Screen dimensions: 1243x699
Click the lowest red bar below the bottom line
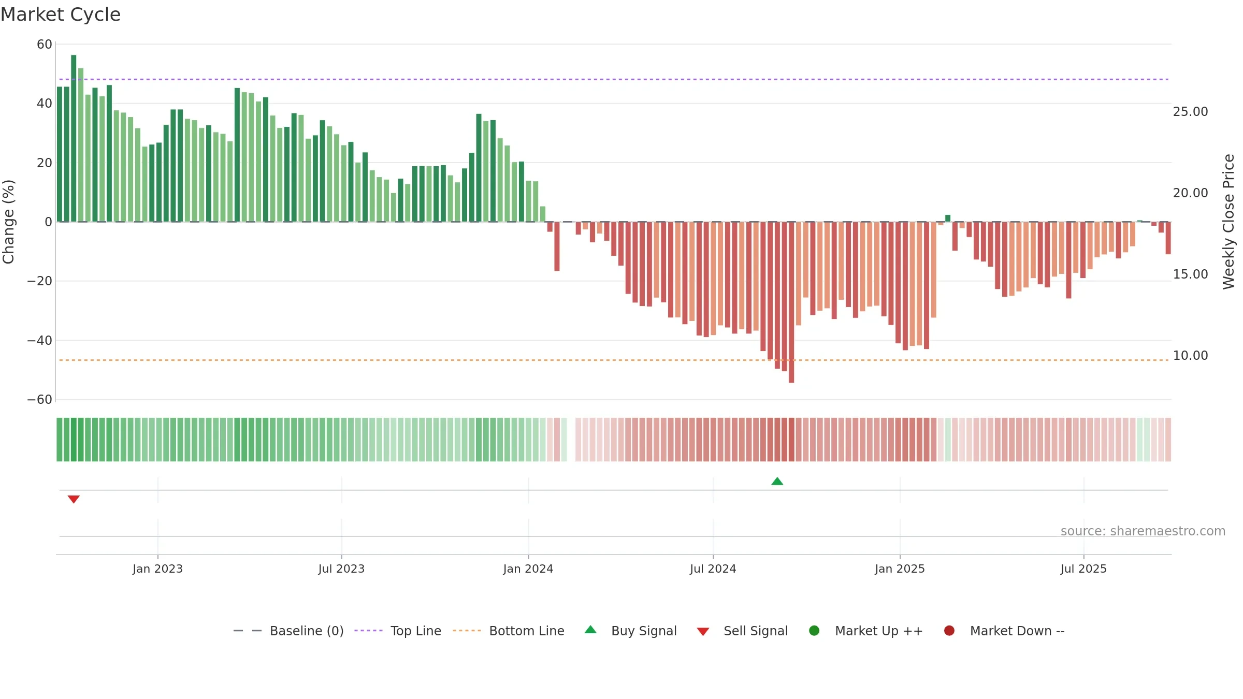(791, 302)
